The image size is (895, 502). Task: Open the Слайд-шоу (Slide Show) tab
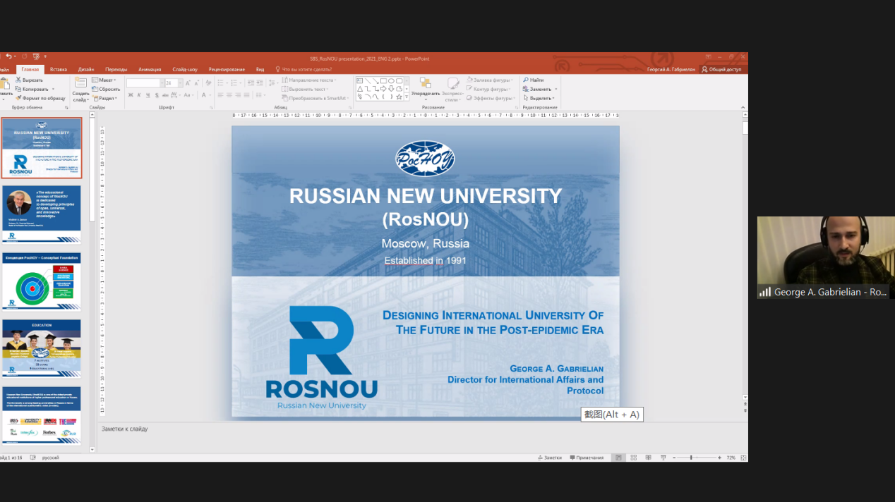click(x=185, y=69)
